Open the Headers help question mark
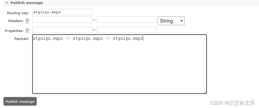259x108 pixels. pyautogui.click(x=27, y=21)
